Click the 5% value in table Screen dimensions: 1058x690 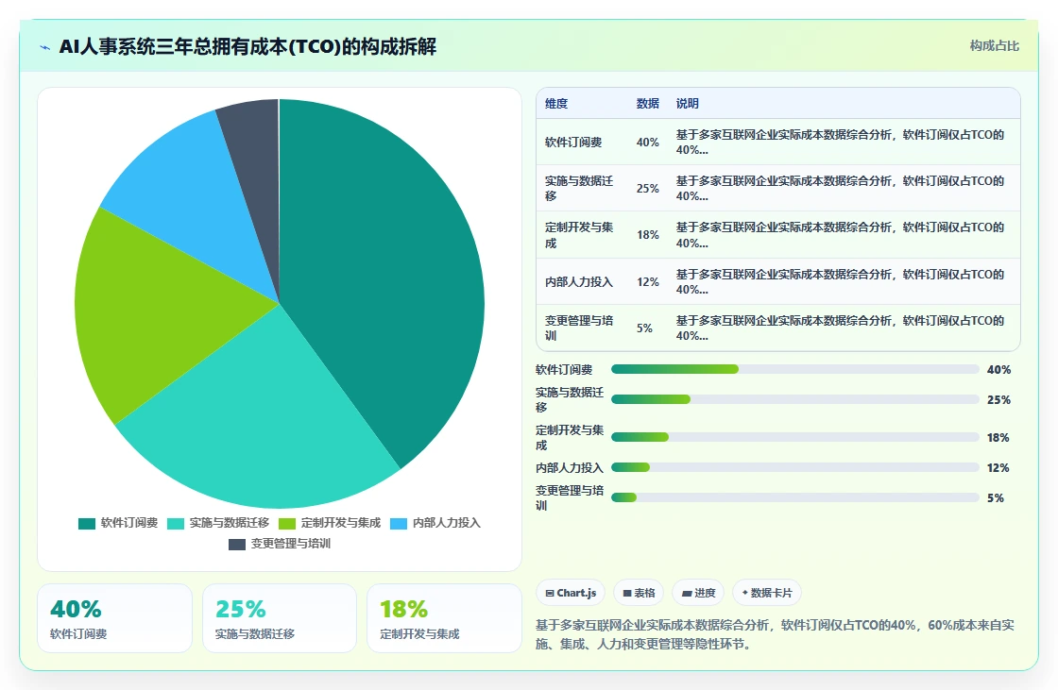[x=644, y=328]
